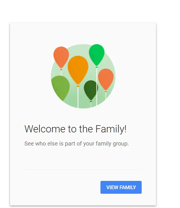This screenshot has height=208, width=180.
Task: Click the blank card space above the balloons
Action: point(83,33)
